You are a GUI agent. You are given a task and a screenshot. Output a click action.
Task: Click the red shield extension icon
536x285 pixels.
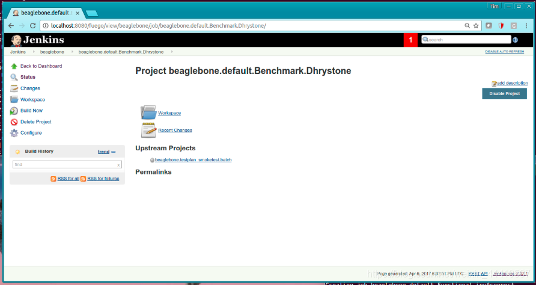click(501, 26)
